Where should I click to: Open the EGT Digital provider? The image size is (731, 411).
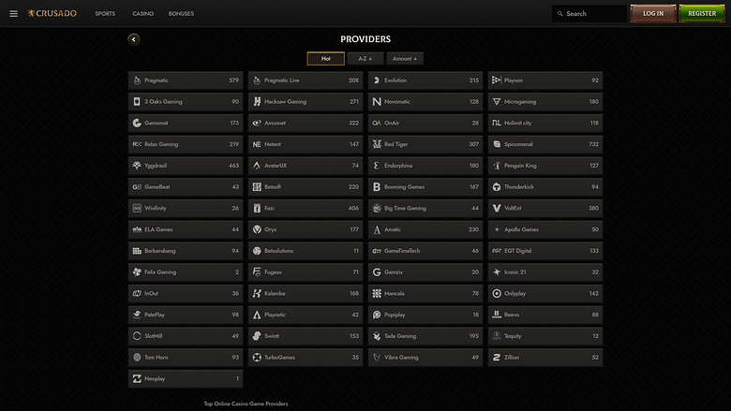click(545, 251)
